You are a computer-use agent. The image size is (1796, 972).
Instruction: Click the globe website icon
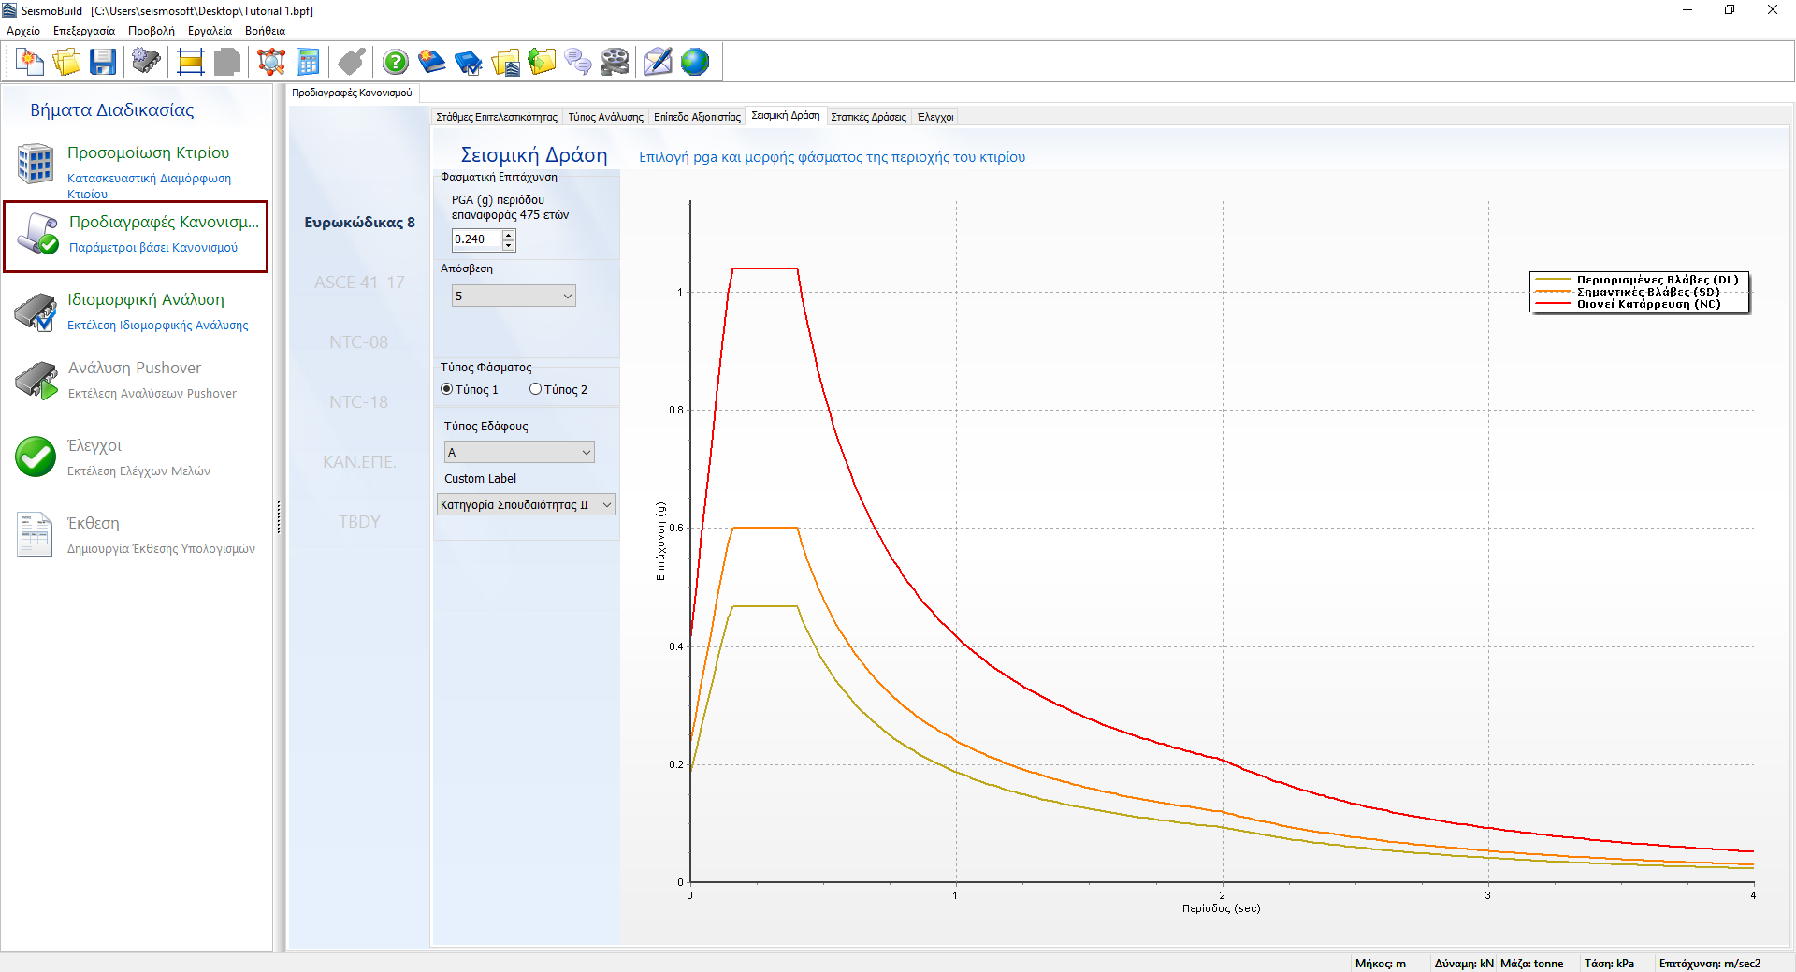[x=695, y=63]
